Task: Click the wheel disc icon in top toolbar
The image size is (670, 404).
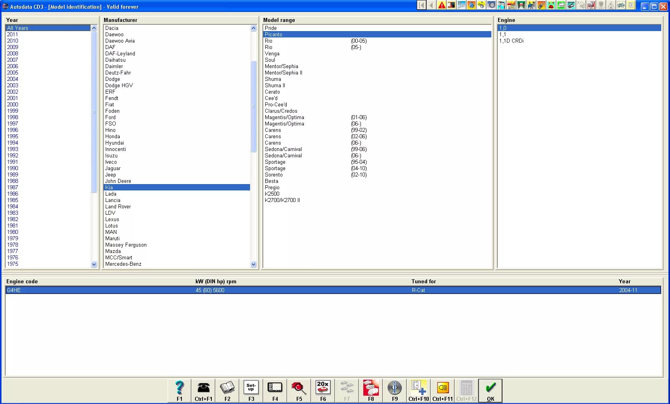Action: (x=491, y=5)
